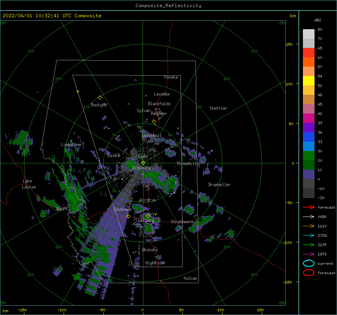
Task: Click the Lake Louise label
Action: click(29, 184)
